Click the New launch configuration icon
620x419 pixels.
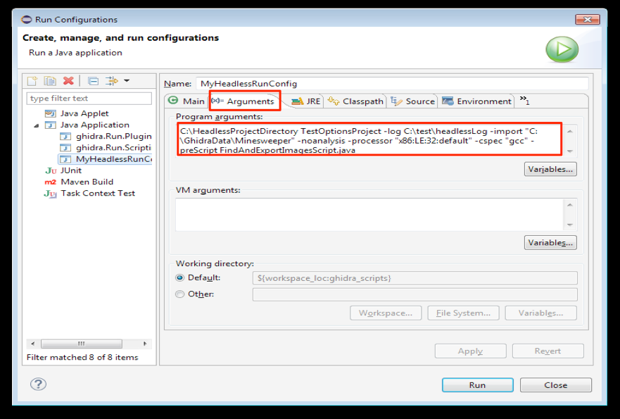click(x=32, y=82)
